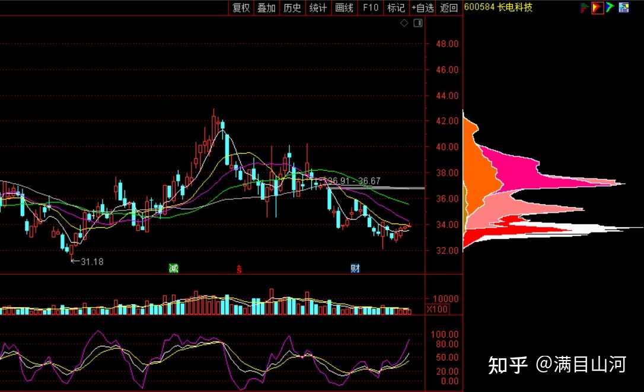Open F10 company information

pyautogui.click(x=371, y=8)
